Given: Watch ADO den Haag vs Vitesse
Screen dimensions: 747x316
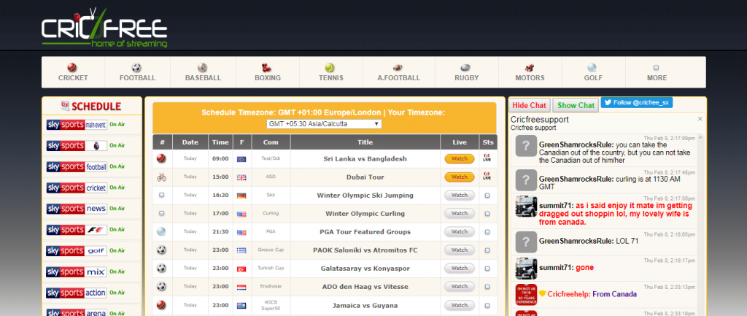Looking at the screenshot, I should coord(460,287).
